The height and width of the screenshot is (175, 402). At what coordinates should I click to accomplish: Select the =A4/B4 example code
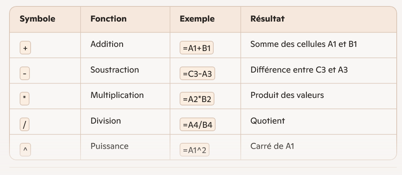pos(197,125)
